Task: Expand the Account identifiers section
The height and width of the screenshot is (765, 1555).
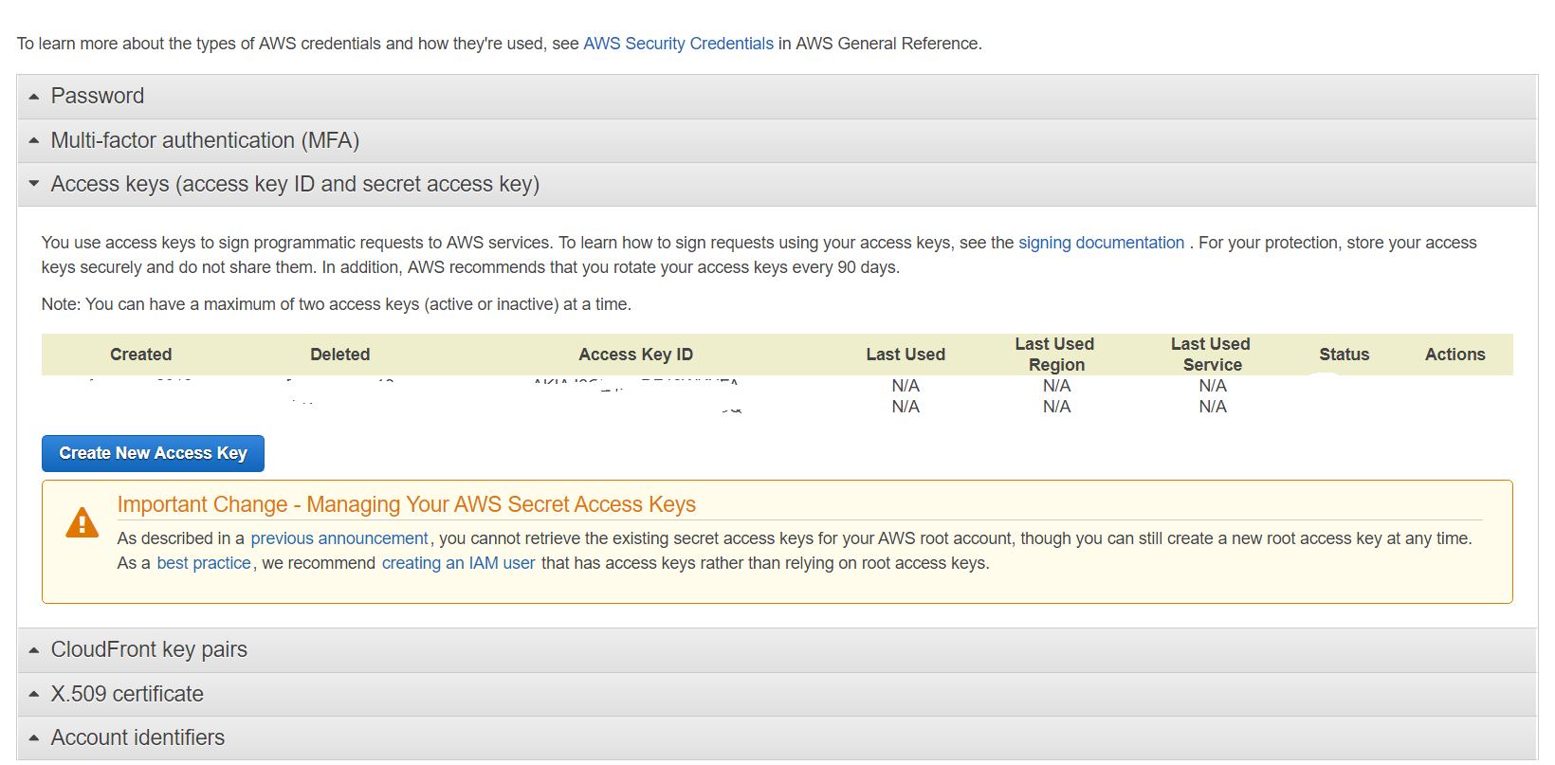Action: pos(137,738)
